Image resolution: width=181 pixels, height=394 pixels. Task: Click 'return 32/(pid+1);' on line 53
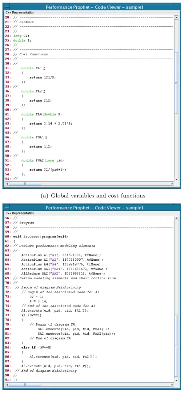(x=48, y=170)
